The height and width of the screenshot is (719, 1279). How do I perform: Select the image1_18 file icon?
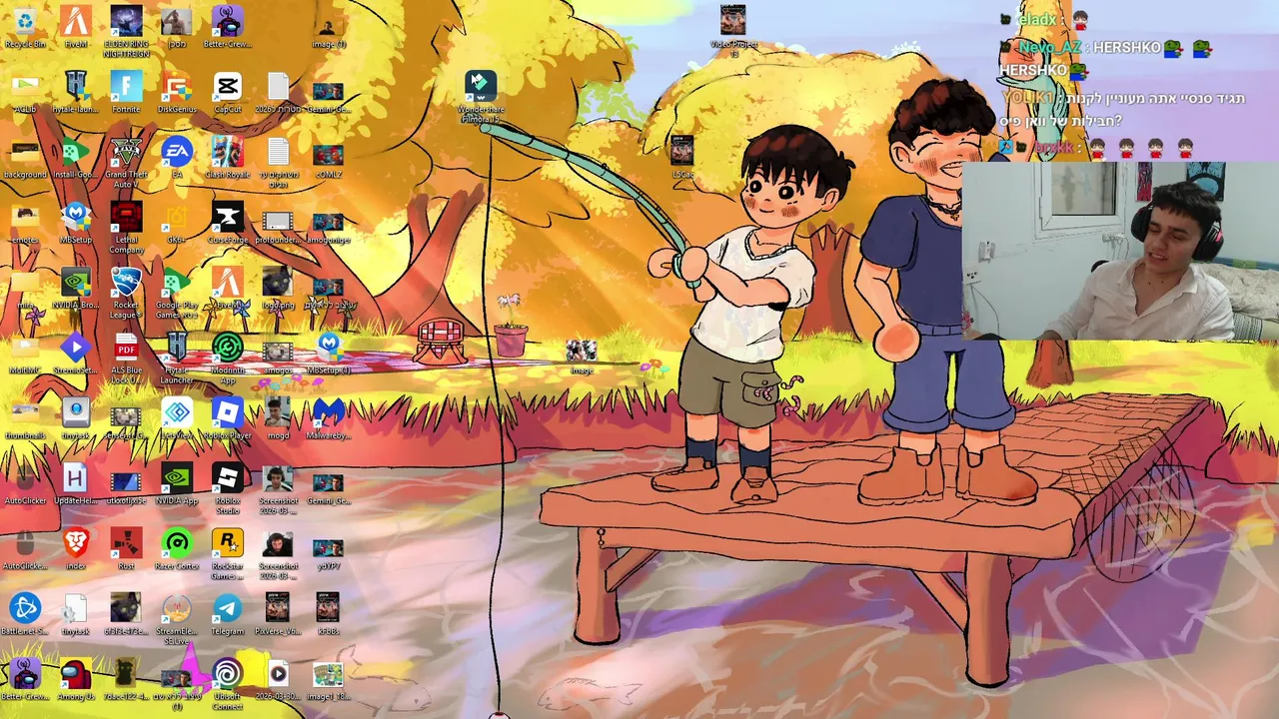[328, 679]
